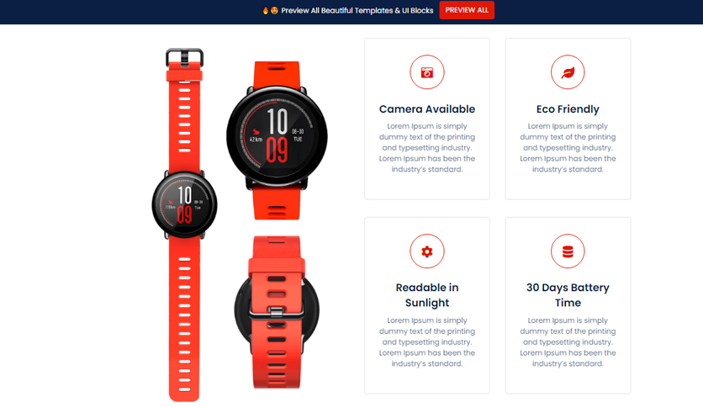Screen dimensions: 703x407
Task: Click the heart-eyes emoji in banner
Action: click(274, 10)
